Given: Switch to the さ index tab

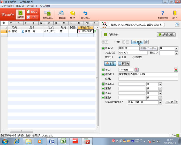Looking at the screenshot, I should [26, 23].
